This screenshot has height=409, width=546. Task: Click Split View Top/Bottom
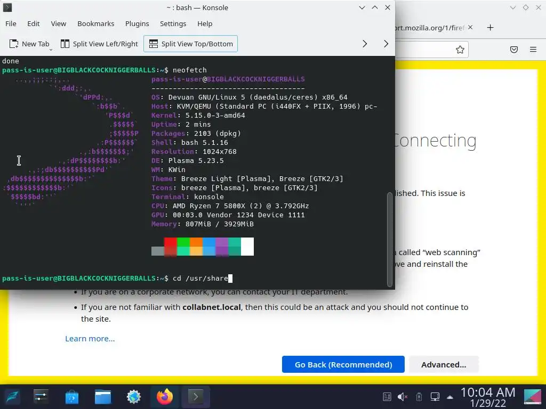pos(191,44)
